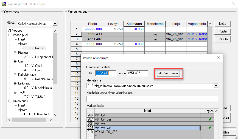Click the Nimihaku name search input field
This screenshot has width=238, height=139.
click(153, 99)
